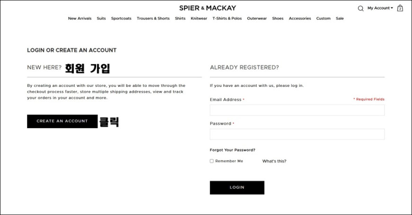Open the New Arrivals menu
Screen dimensions: 412x215
click(80, 18)
